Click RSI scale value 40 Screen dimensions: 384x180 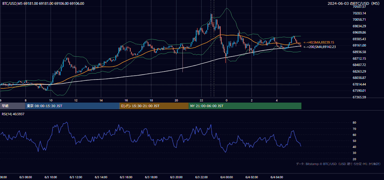[x=354, y=147]
